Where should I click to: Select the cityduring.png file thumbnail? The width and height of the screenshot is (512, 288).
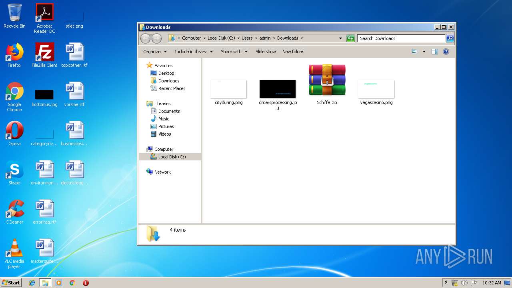[x=228, y=92]
